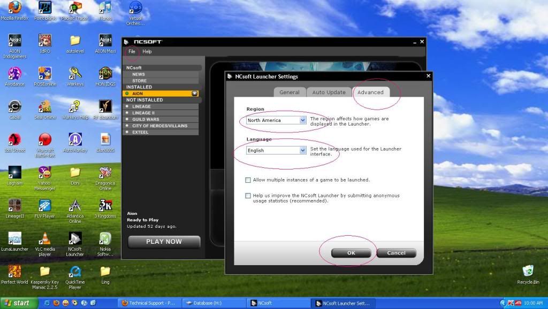
Task: Select CITY OF HEROES/VILLAINS in the list
Action: point(161,126)
